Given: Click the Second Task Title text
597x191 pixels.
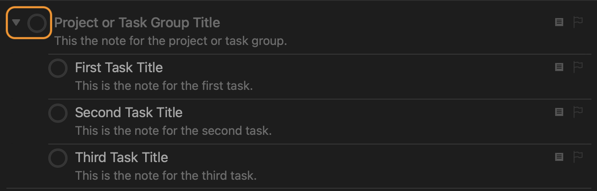Looking at the screenshot, I should (x=129, y=112).
